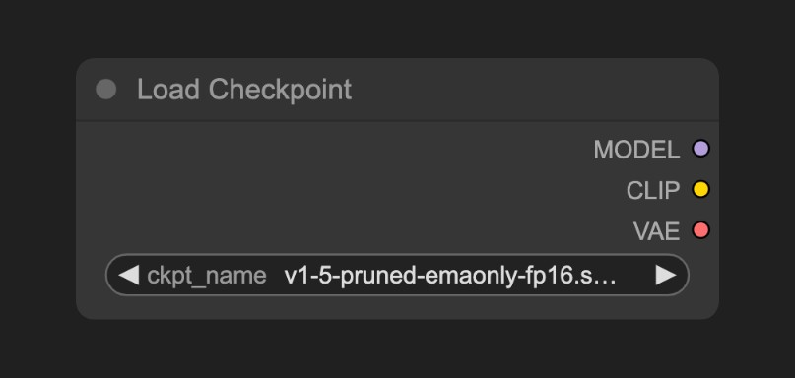Image resolution: width=795 pixels, height=378 pixels.
Task: Open the ckpt_name checkpoint dropdown list
Action: point(397,275)
